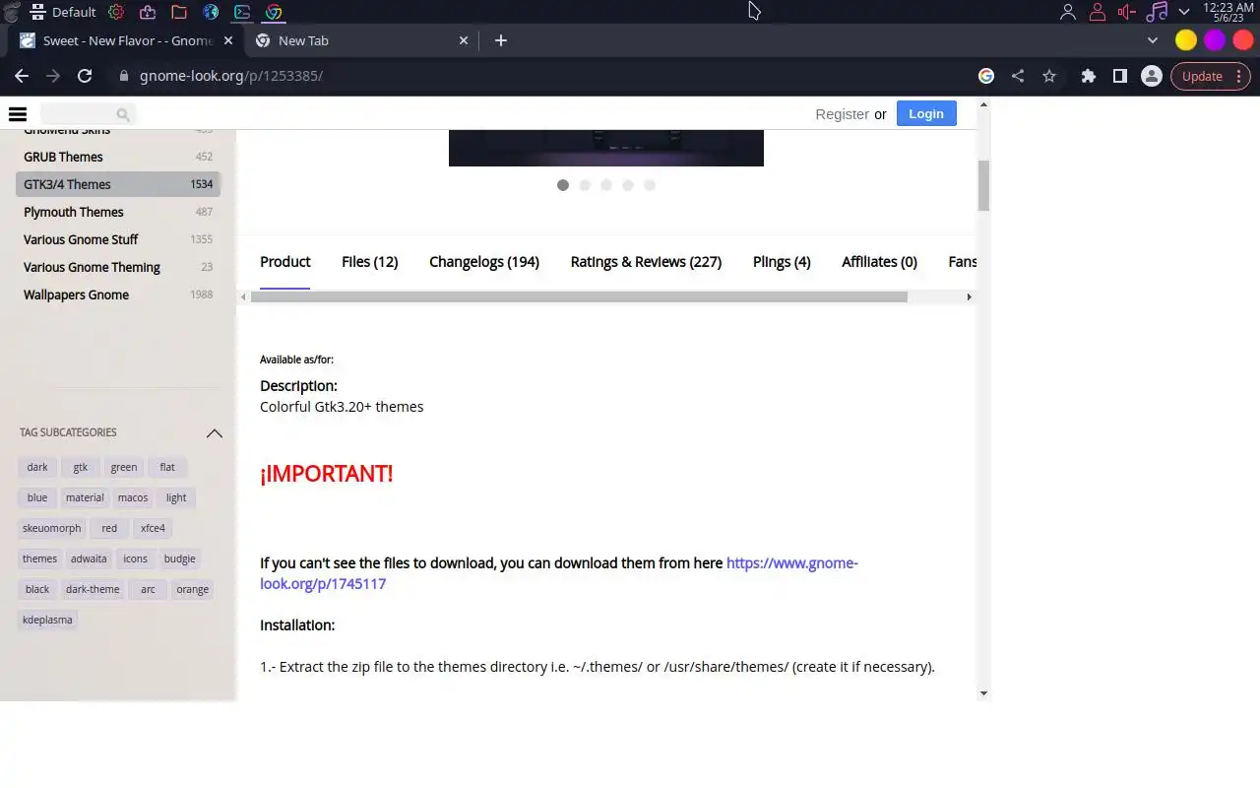Open the software installer icon in the panel
1260x788 pixels.
point(148,12)
